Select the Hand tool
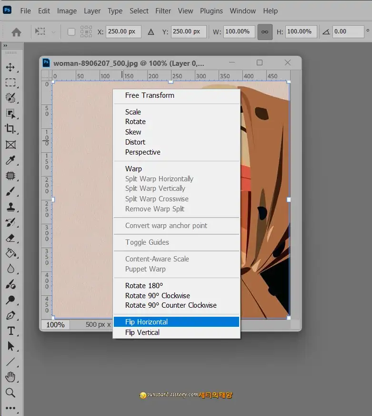The width and height of the screenshot is (372, 416). click(x=10, y=377)
